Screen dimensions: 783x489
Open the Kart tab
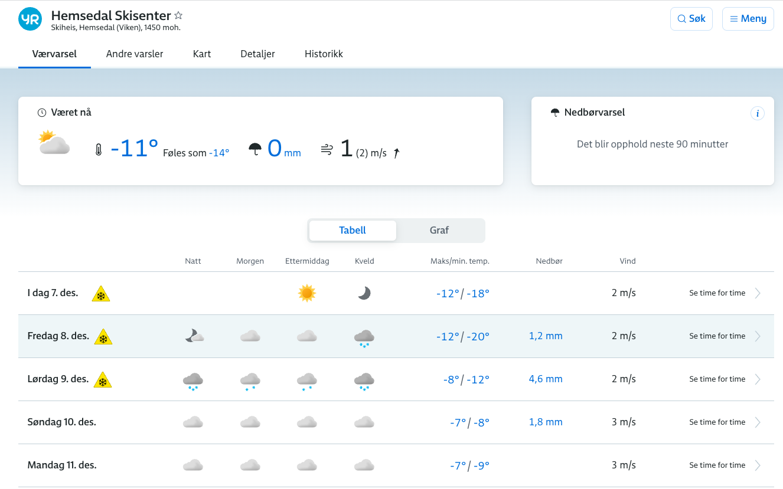pyautogui.click(x=202, y=54)
